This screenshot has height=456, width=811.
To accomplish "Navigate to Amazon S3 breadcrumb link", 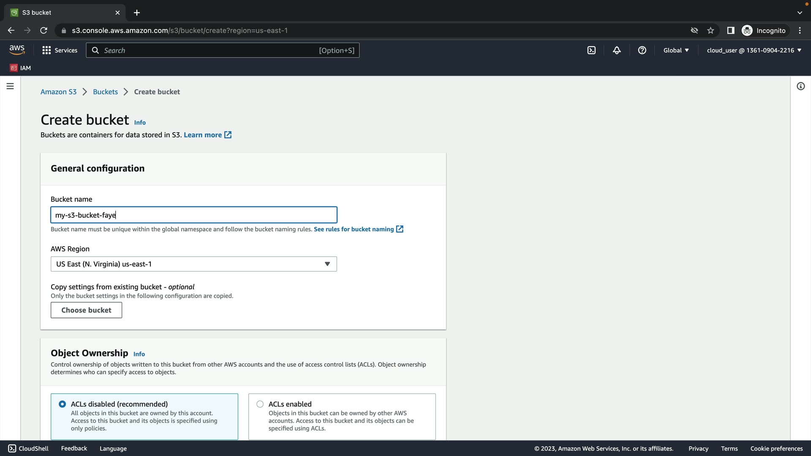I will pos(58,92).
